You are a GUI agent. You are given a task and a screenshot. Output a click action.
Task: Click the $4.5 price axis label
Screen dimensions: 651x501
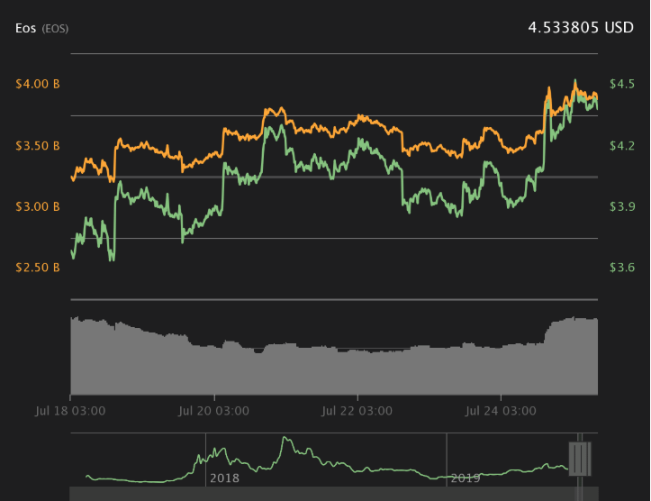tap(622, 84)
